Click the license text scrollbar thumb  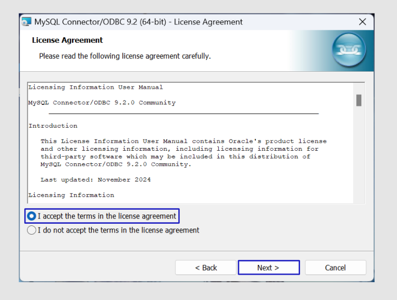click(359, 100)
